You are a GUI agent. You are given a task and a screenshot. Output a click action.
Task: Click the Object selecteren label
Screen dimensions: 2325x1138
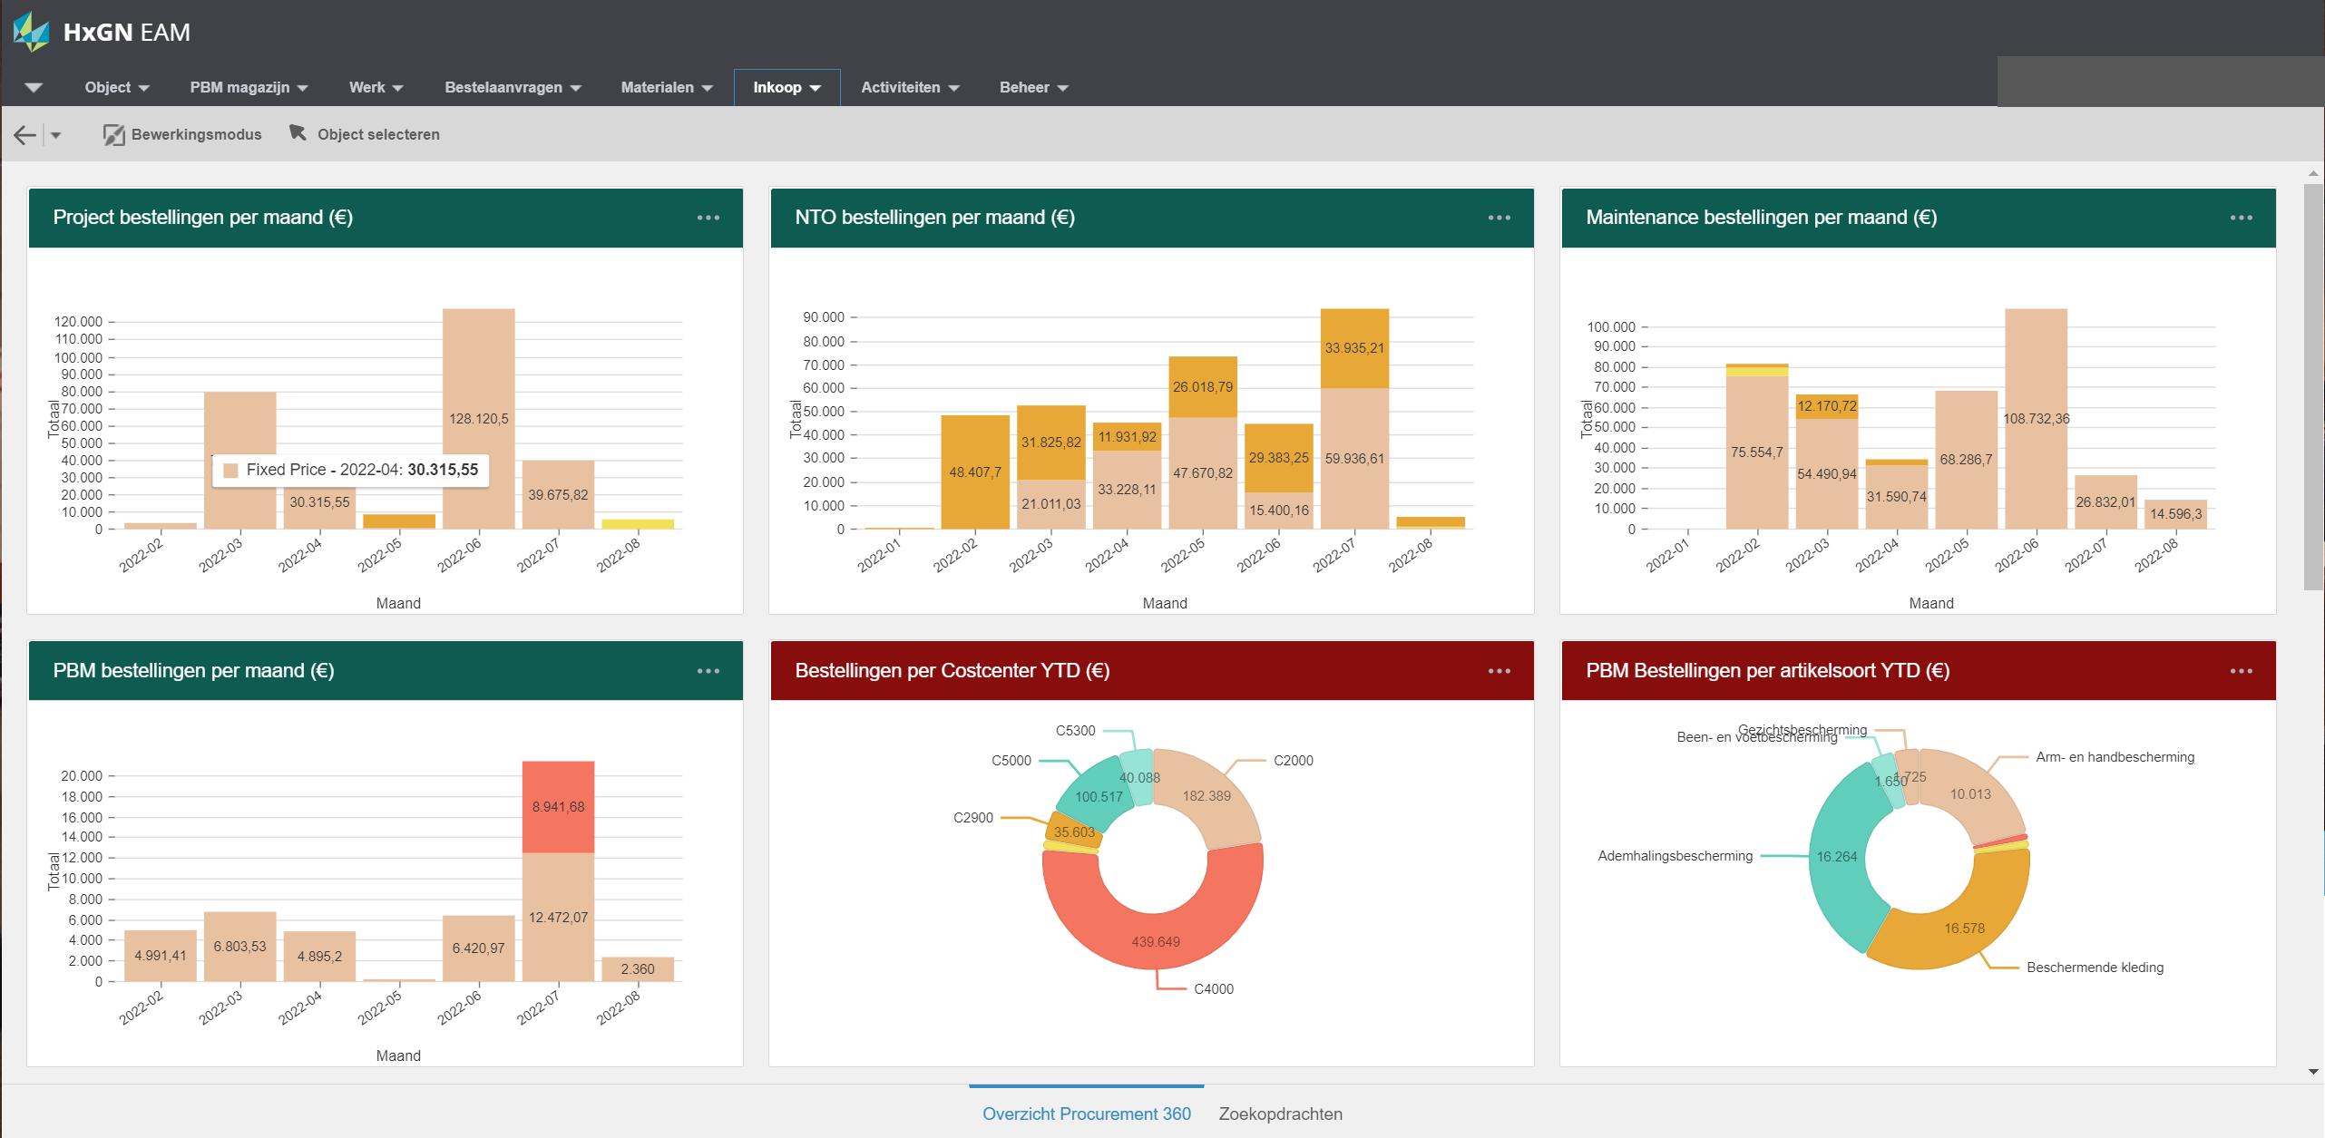pos(378,134)
